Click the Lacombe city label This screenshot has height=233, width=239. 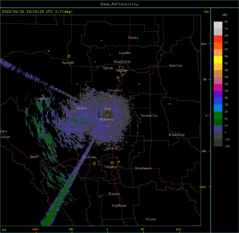coord(125,53)
